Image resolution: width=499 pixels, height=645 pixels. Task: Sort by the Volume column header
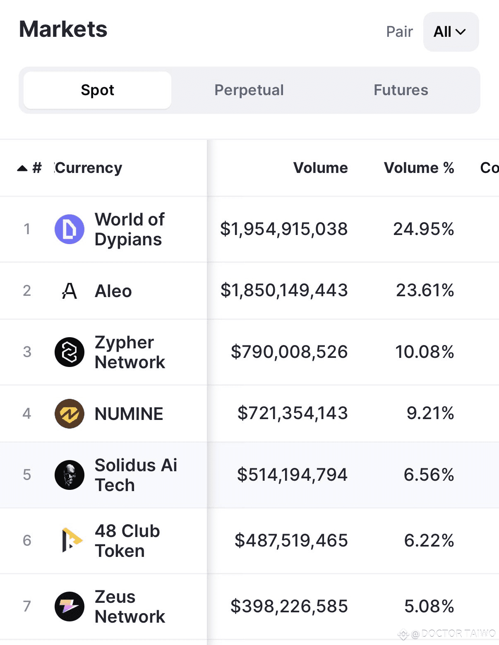(320, 168)
